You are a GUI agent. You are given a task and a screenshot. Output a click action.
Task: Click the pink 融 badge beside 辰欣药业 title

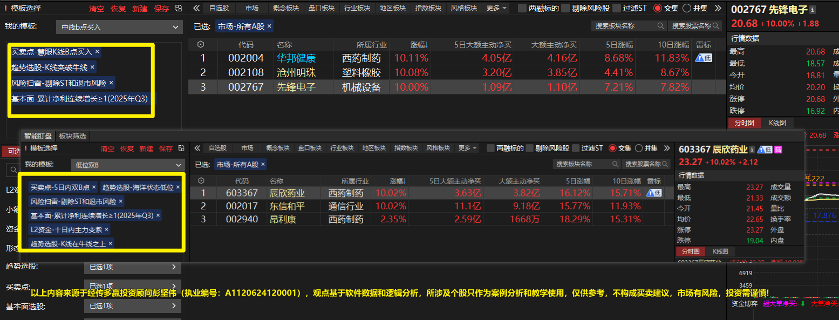point(778,149)
